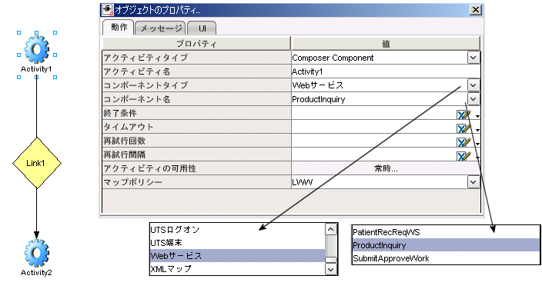Choose SubmitApproveWork from component list

coord(446,258)
